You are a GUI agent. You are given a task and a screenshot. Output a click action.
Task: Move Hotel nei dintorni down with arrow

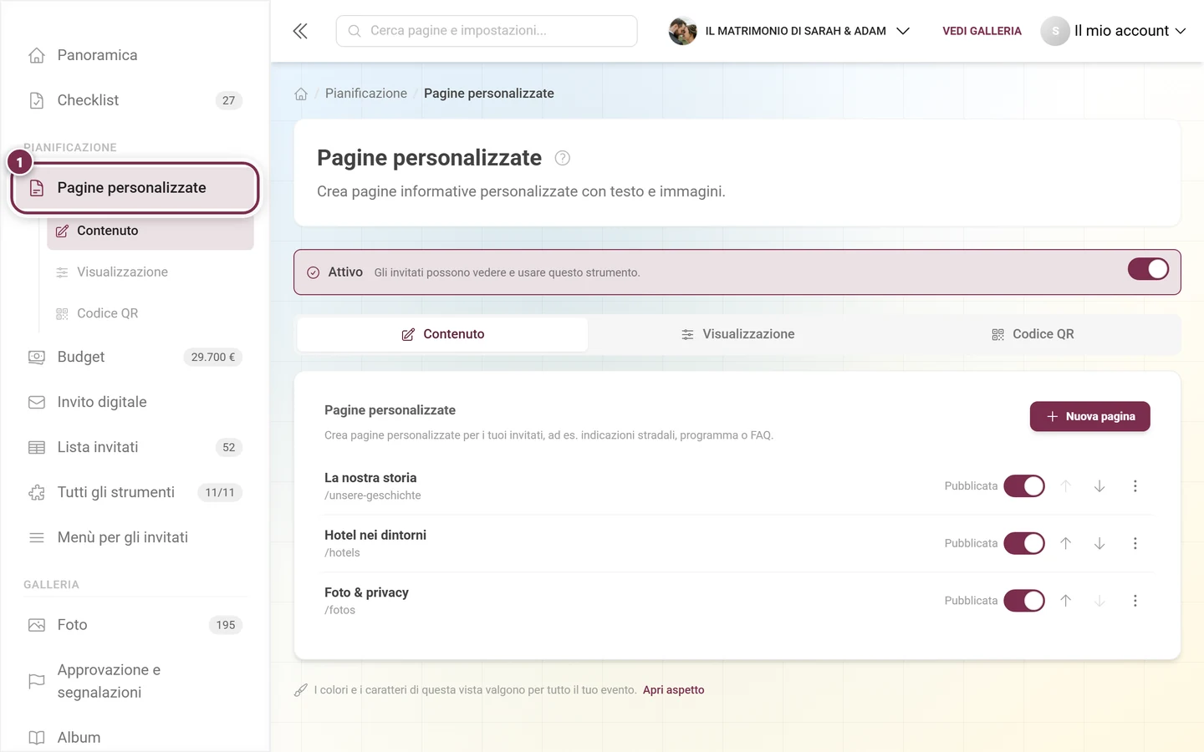[1099, 543]
